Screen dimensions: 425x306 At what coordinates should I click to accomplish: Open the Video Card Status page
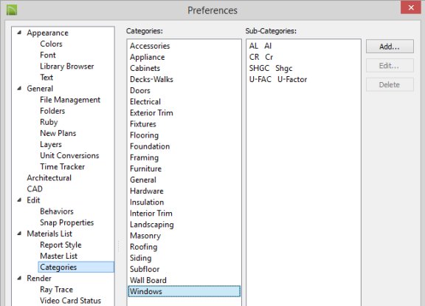(x=71, y=301)
